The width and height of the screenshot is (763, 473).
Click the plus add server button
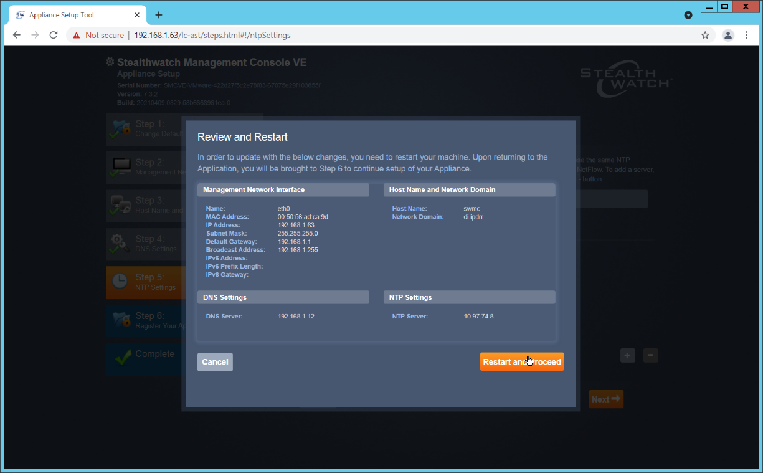point(628,355)
